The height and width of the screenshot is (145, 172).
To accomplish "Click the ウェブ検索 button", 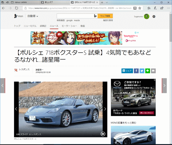I will [x=105, y=16].
